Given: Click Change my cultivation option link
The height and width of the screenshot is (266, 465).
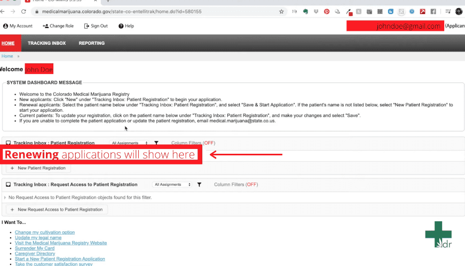Looking at the screenshot, I should [x=45, y=232].
